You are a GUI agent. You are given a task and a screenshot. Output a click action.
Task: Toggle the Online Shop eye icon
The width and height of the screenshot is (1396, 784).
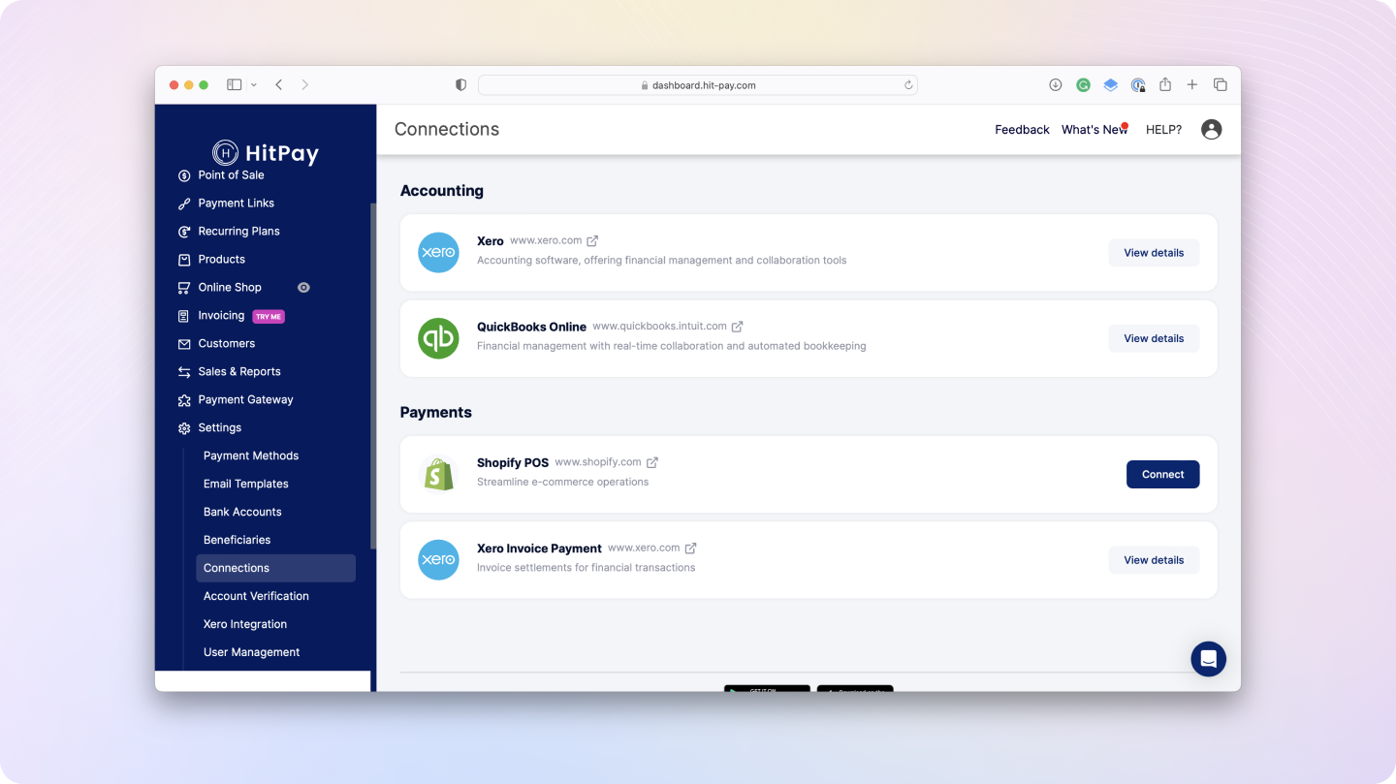[x=303, y=288]
